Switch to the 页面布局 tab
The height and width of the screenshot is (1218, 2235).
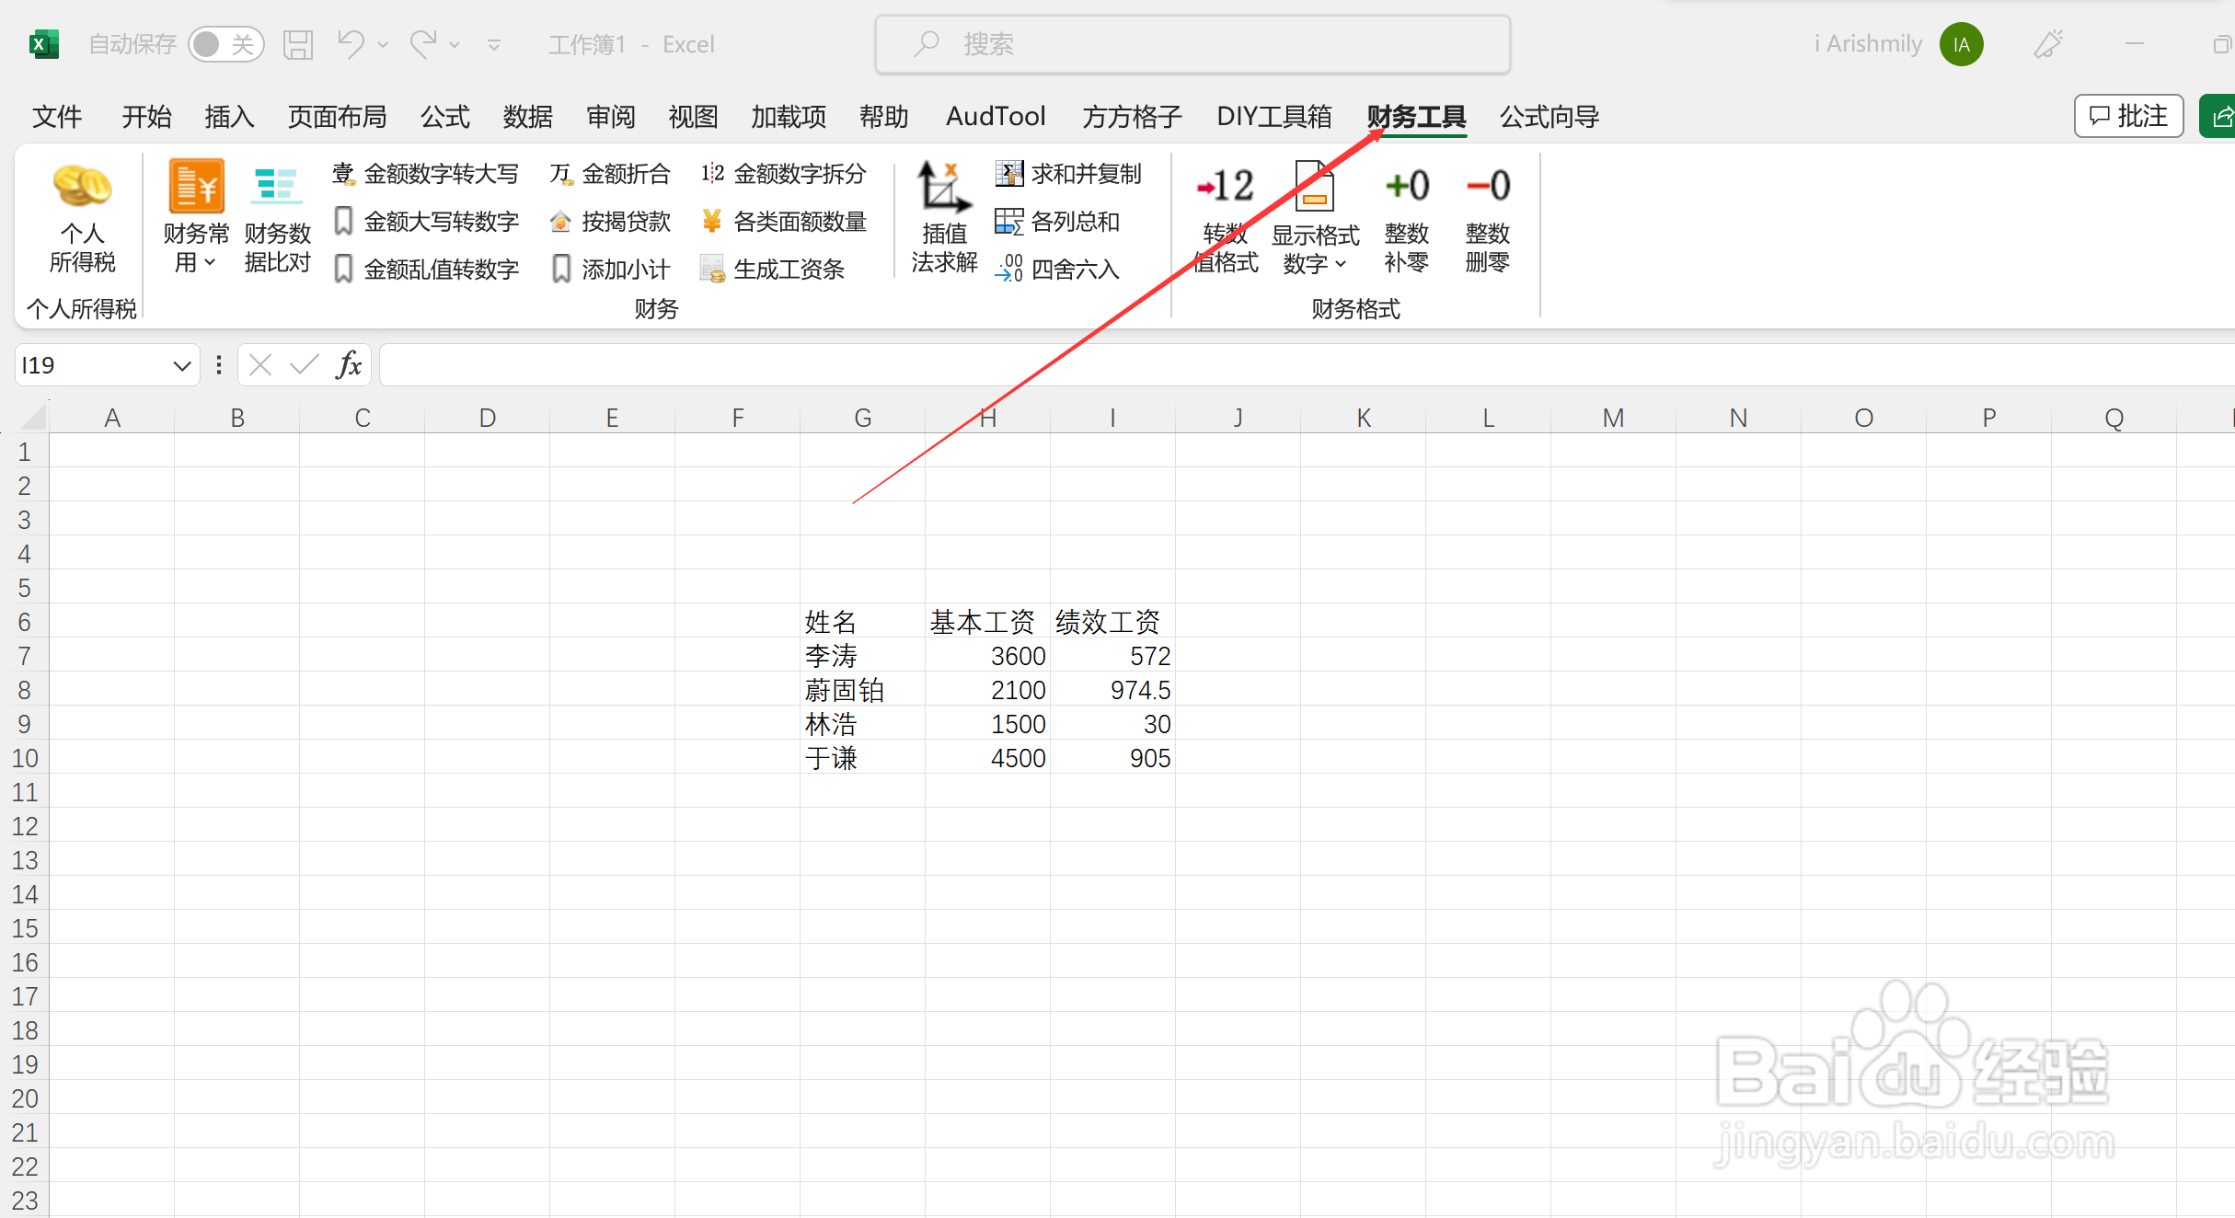pos(337,117)
